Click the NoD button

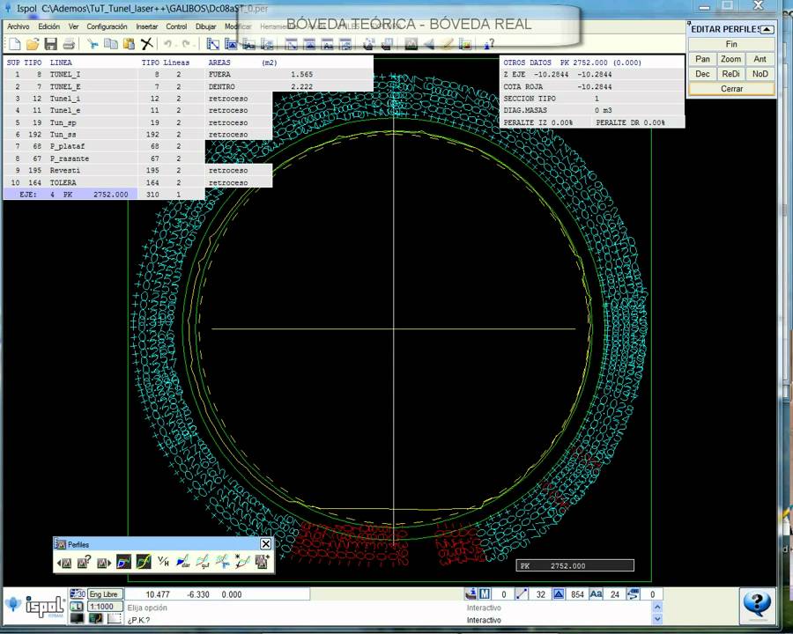760,73
